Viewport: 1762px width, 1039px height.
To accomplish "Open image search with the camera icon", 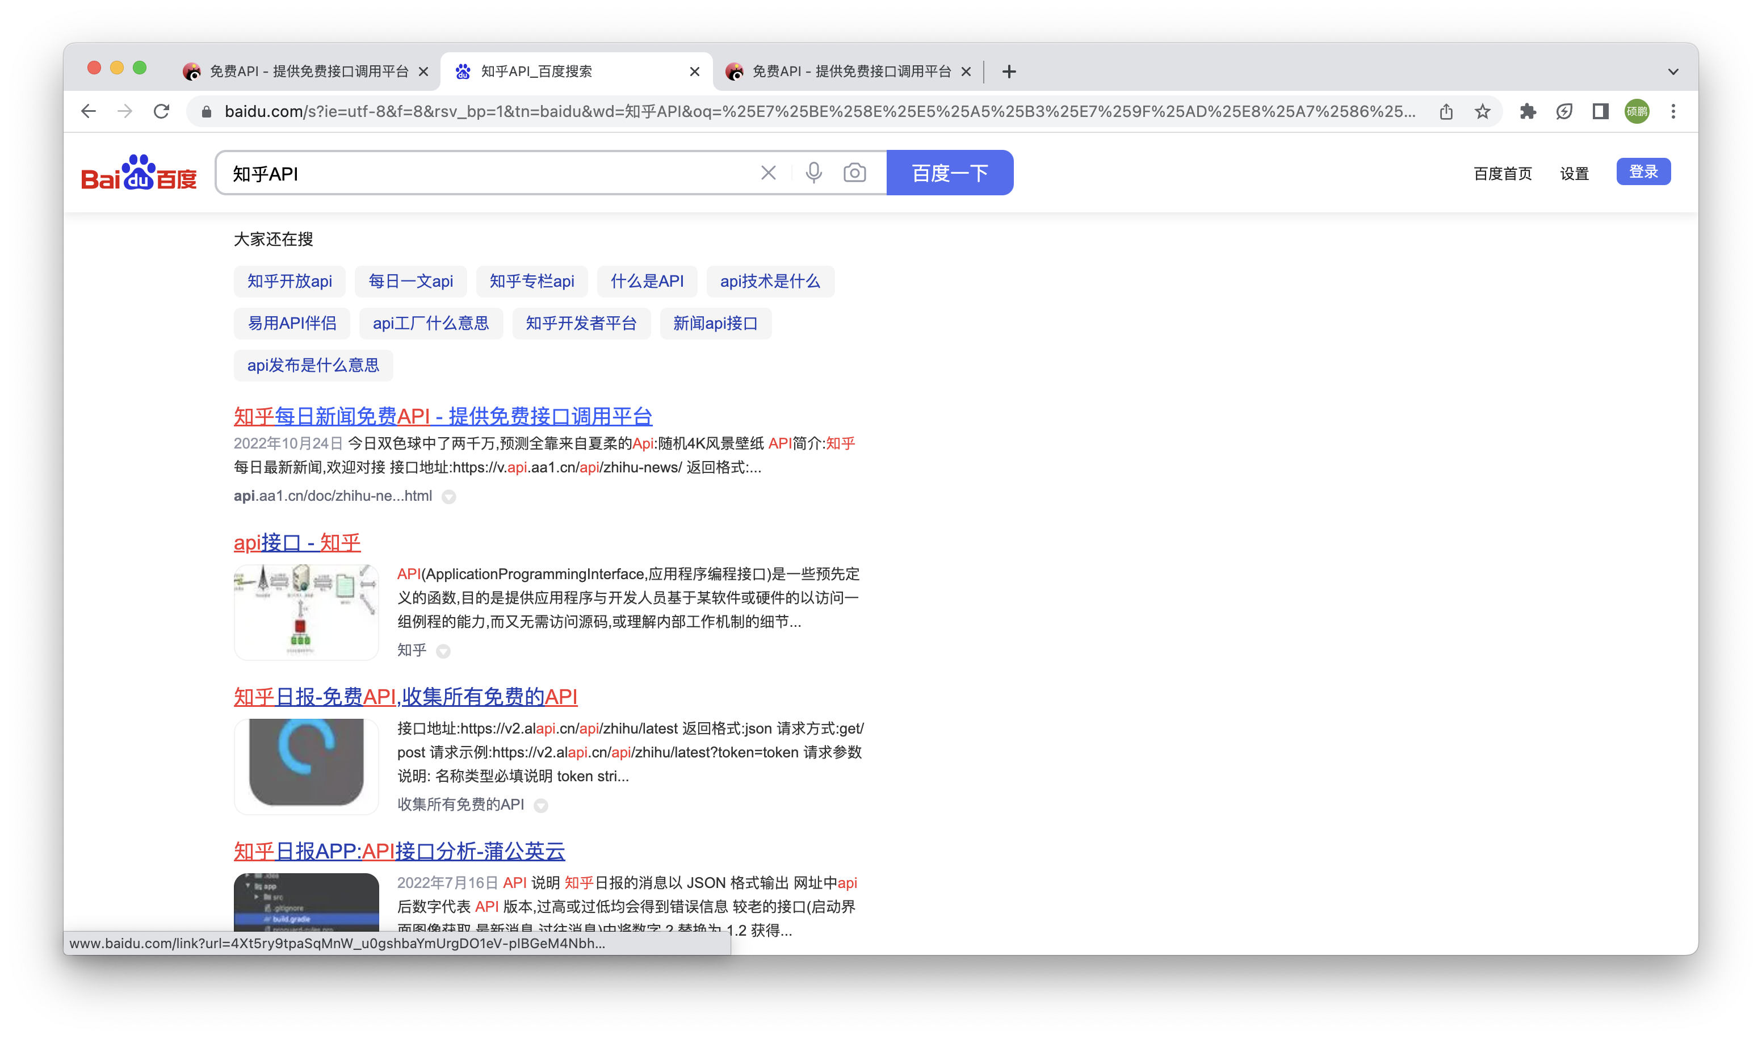I will click(x=855, y=173).
